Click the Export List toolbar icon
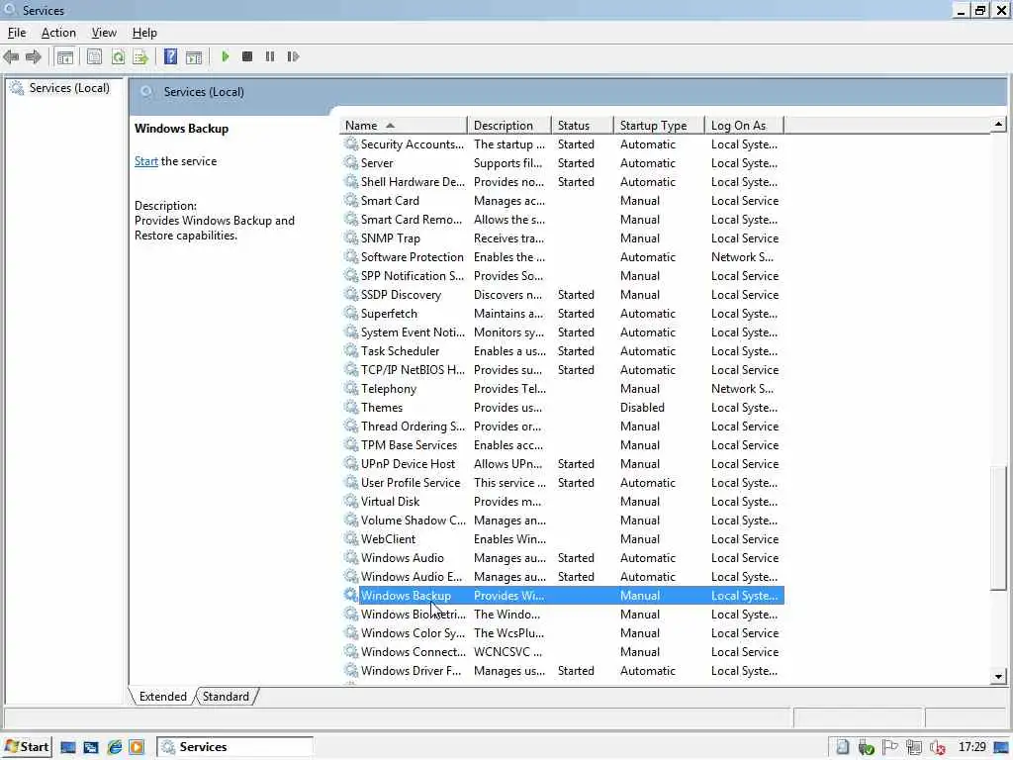 click(140, 56)
